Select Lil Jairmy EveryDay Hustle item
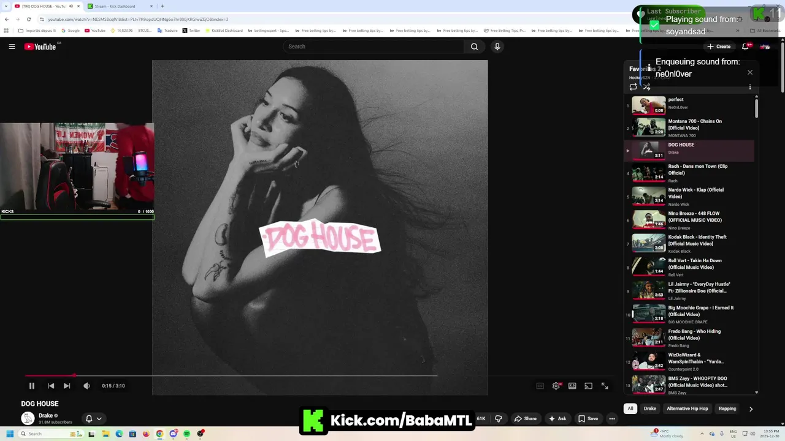785x441 pixels. point(689,291)
